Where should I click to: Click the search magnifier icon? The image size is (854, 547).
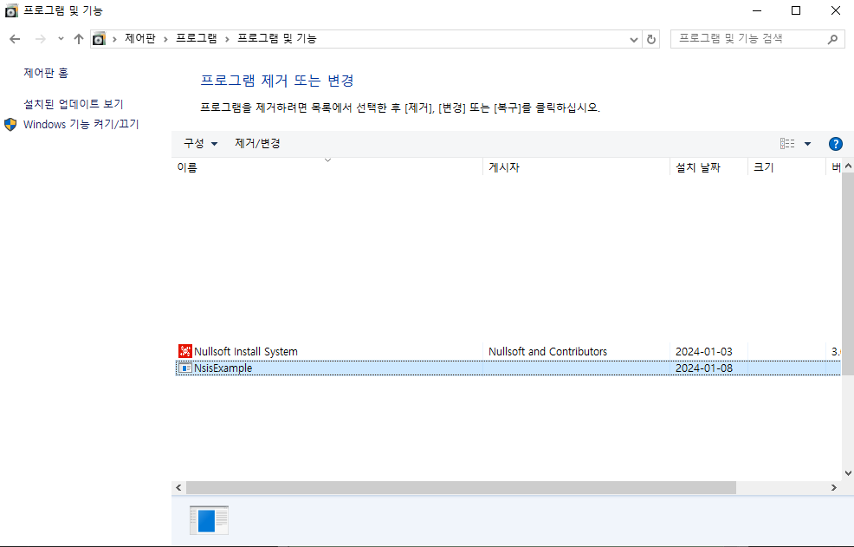832,39
